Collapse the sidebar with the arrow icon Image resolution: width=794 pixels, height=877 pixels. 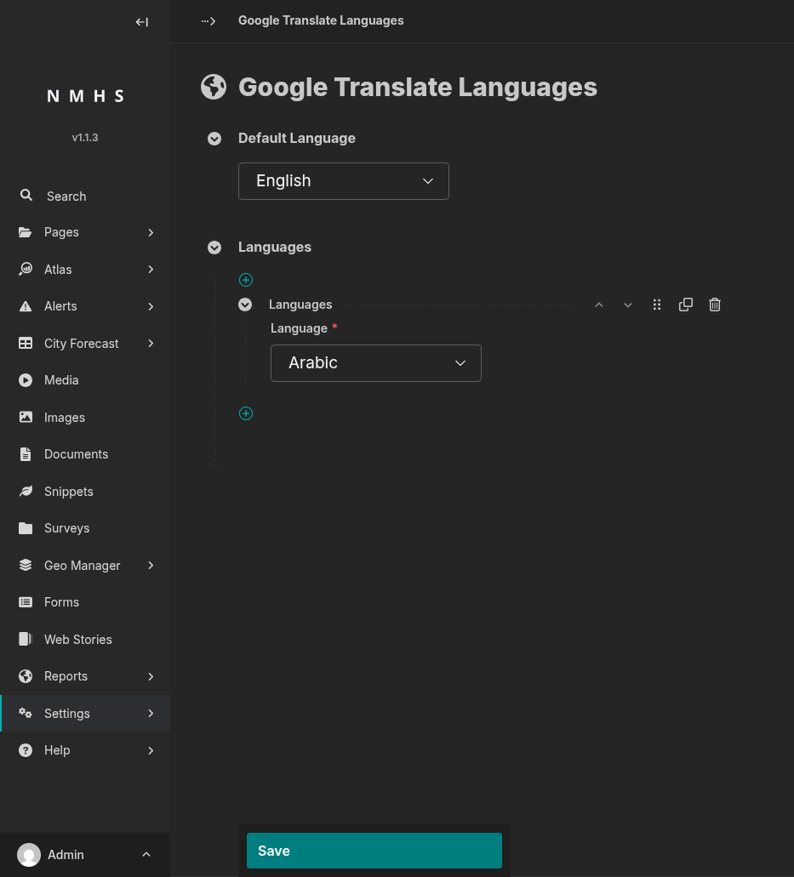pos(141,22)
